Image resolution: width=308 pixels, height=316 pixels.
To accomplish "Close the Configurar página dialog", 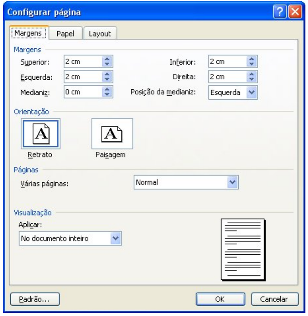I will pos(296,9).
